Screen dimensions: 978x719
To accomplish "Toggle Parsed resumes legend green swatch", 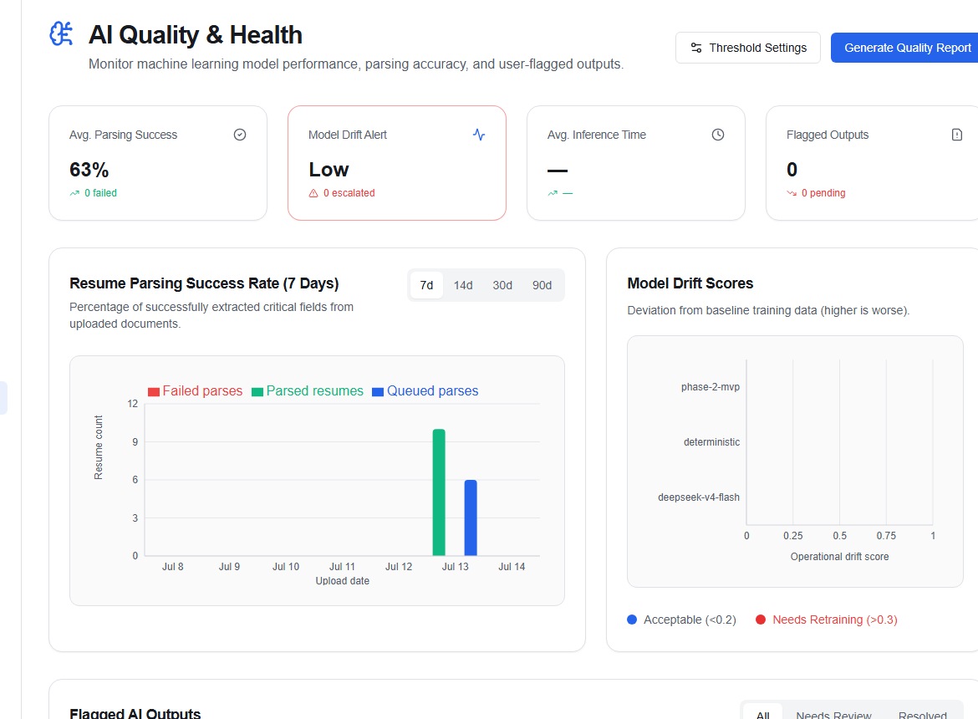I will [x=257, y=391].
